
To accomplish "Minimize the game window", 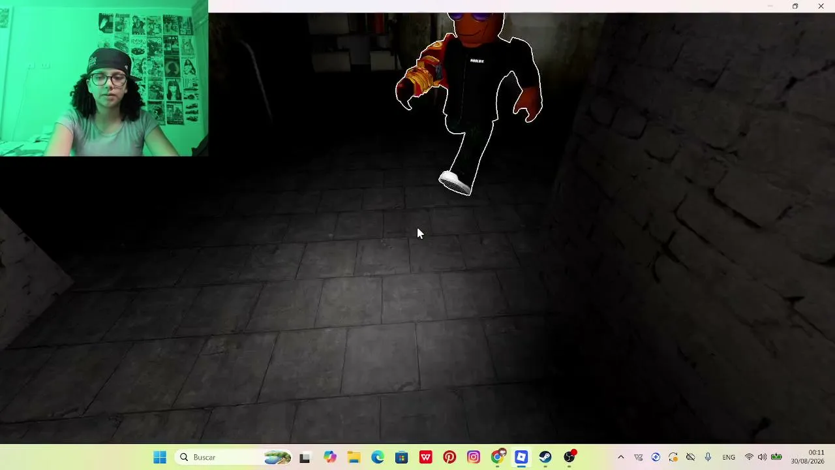I will [770, 7].
